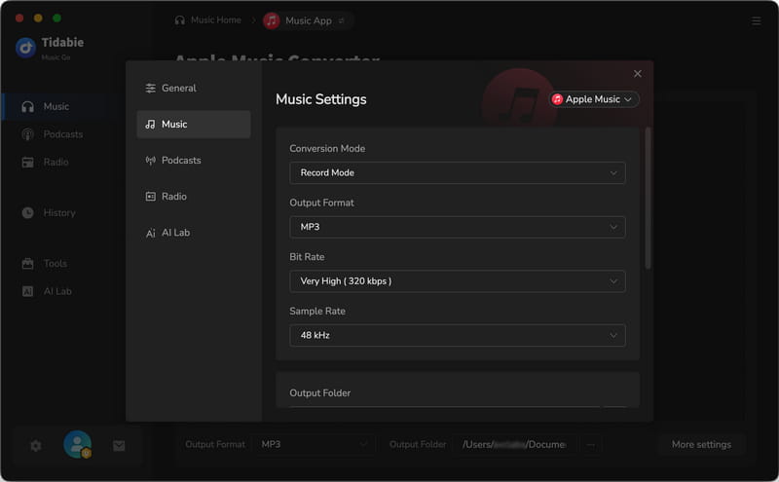This screenshot has height=482, width=779.
Task: Switch to the Radio settings tab
Action: click(193, 197)
